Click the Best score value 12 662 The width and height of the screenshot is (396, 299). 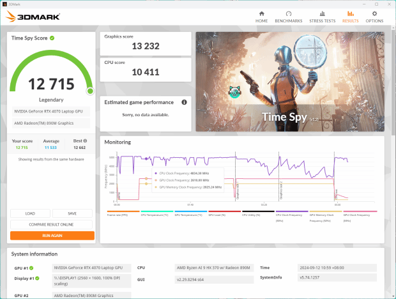tap(80, 148)
